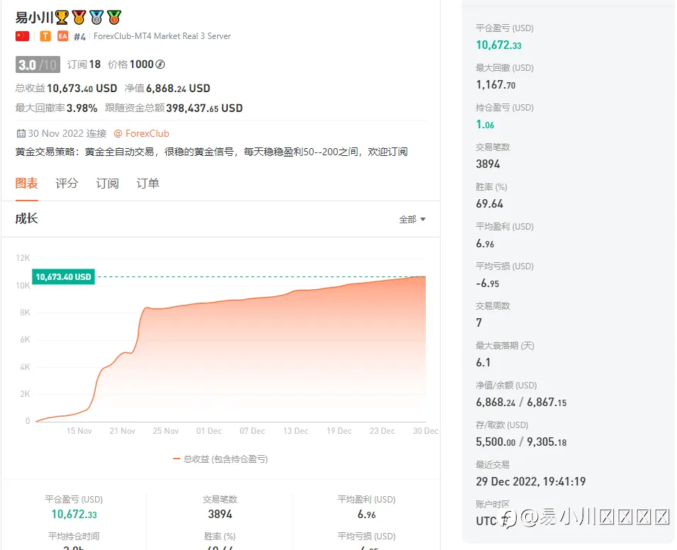Screen dimensions: 677x550
Task: Click the 10,673.40 USD chart label
Action: 63,276
